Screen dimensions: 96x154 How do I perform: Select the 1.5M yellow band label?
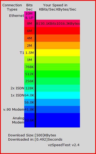coord(29,53)
